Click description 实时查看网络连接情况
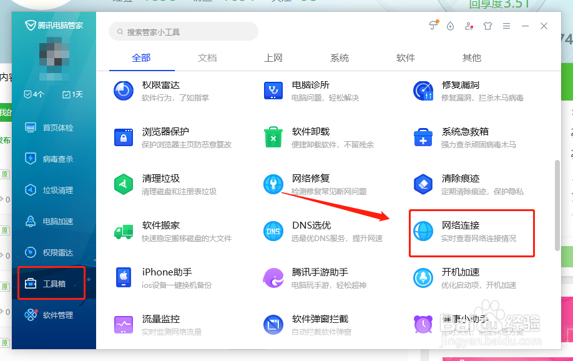Image resolution: width=573 pixels, height=361 pixels. point(478,239)
